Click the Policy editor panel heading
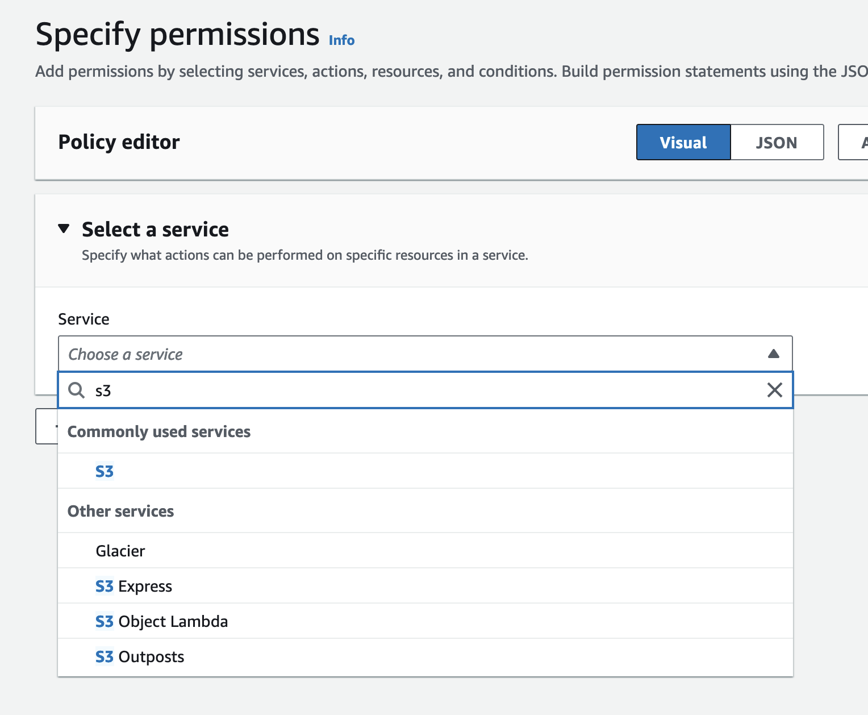868x715 pixels. point(119,142)
